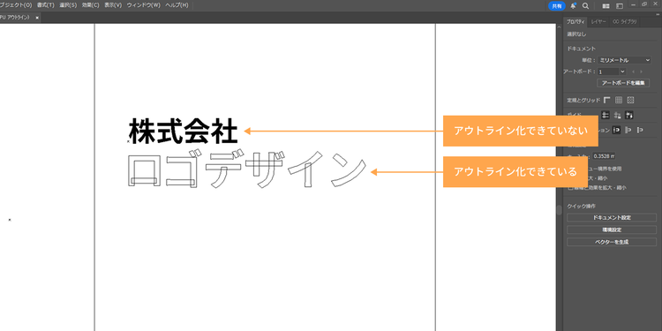The height and width of the screenshot is (331, 662).
Task: Click the 環境設定 button
Action: point(612,230)
